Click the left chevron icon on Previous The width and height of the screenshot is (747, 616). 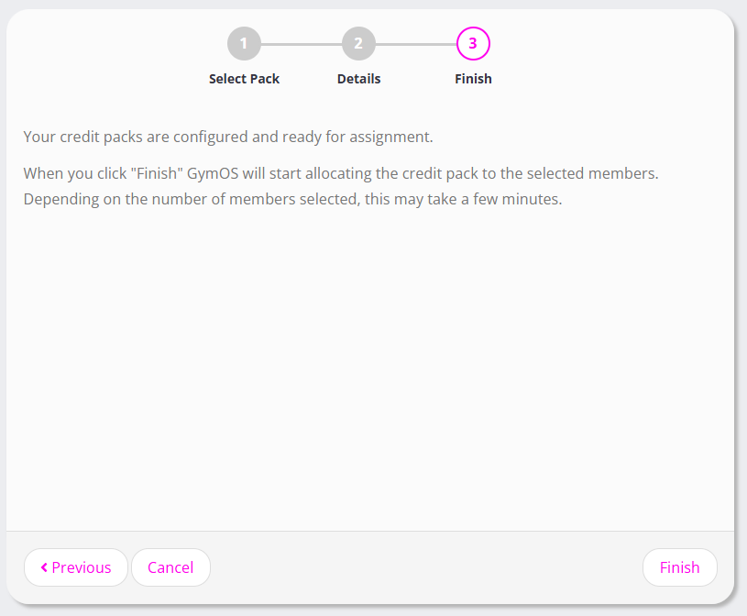pos(44,567)
